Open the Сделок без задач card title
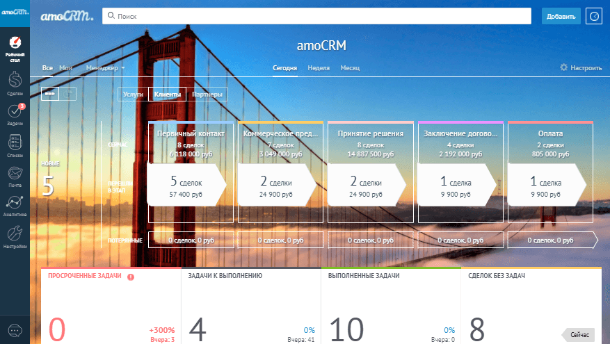 pos(497,276)
